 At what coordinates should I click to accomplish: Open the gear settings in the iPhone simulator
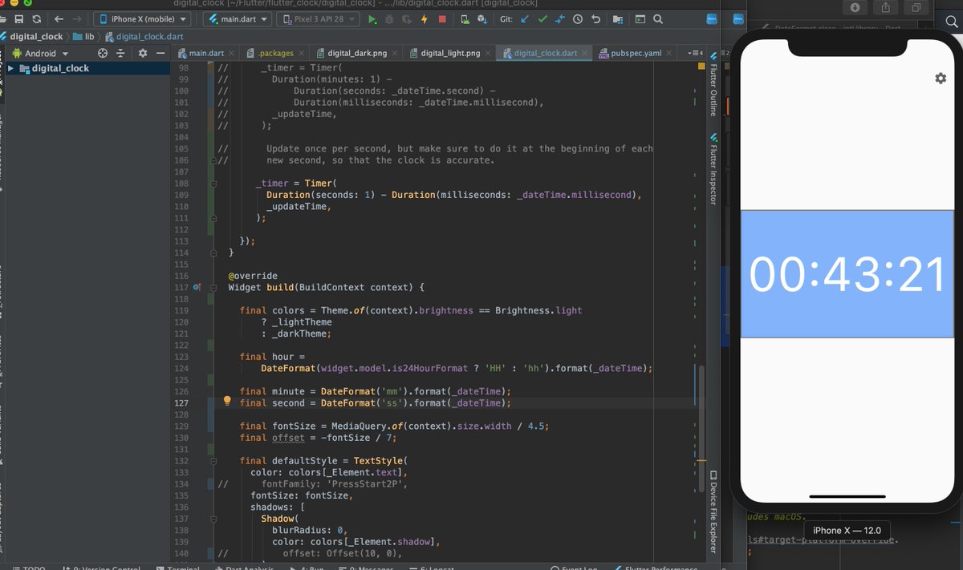coord(941,78)
